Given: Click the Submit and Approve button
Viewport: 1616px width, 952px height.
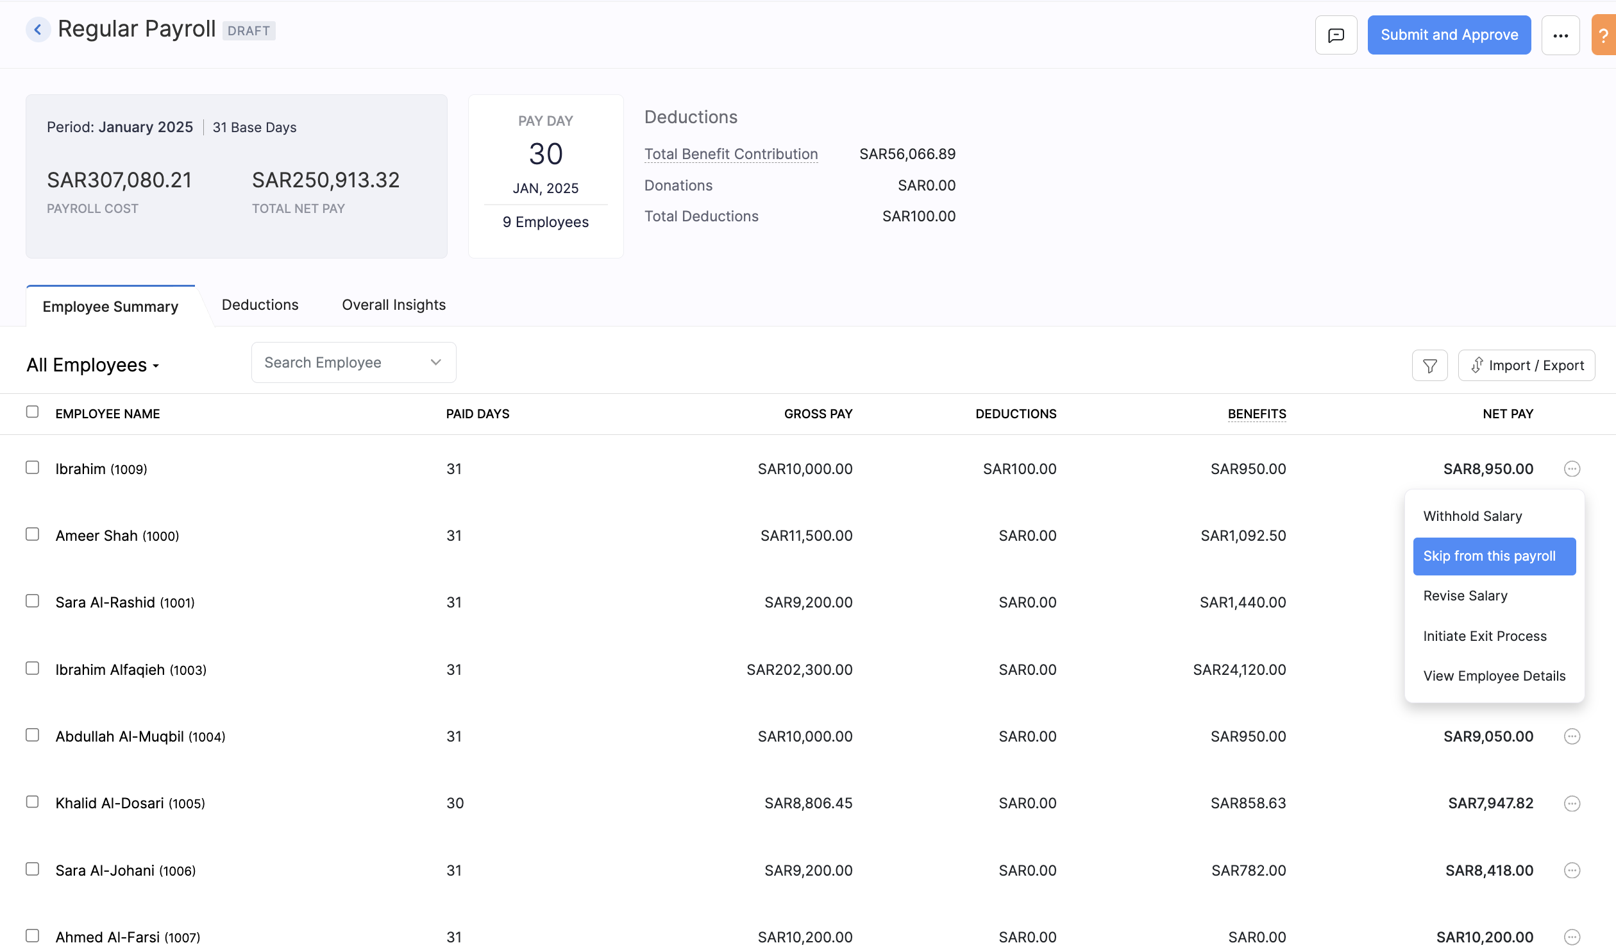Looking at the screenshot, I should pos(1449,35).
